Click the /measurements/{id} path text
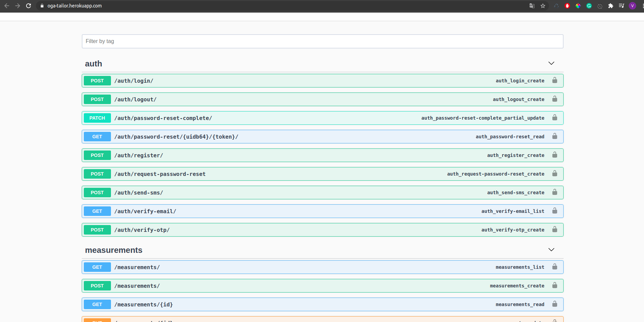The width and height of the screenshot is (644, 322). pyautogui.click(x=144, y=304)
